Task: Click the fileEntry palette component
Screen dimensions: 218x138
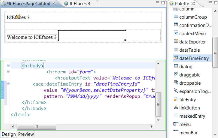Action: click(187, 100)
